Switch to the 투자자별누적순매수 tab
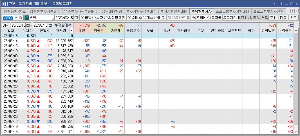The width and height of the screenshot is (300, 136). [x=141, y=11]
